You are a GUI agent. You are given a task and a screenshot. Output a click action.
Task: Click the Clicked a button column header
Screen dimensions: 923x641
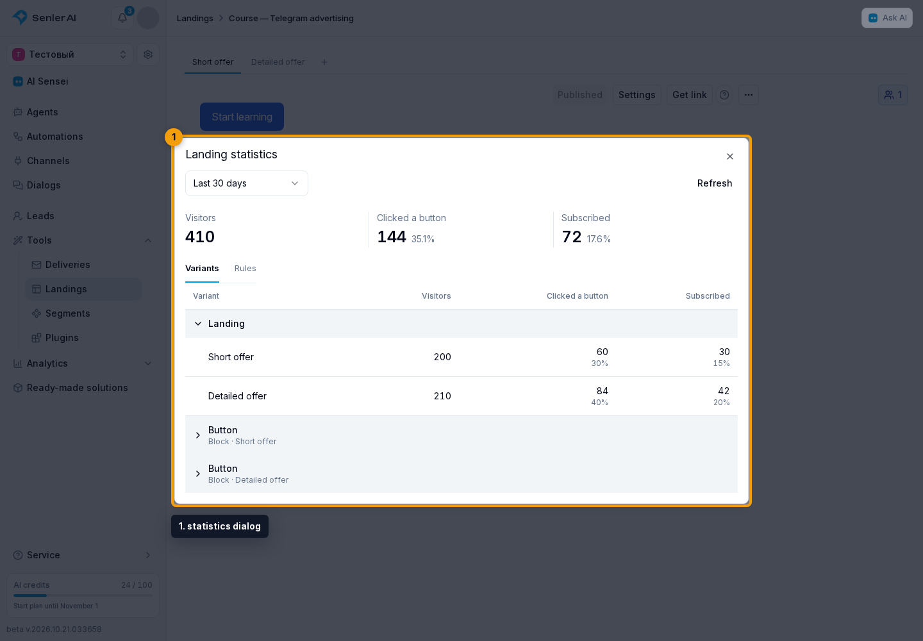pos(578,296)
